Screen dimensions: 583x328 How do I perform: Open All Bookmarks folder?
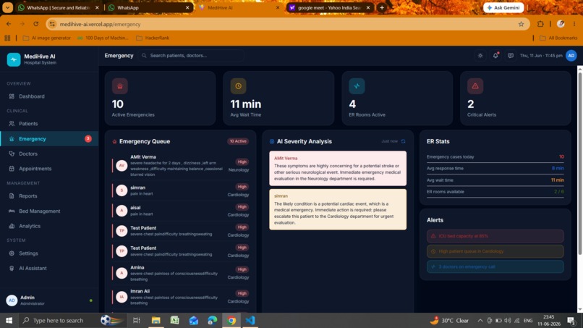click(x=559, y=38)
